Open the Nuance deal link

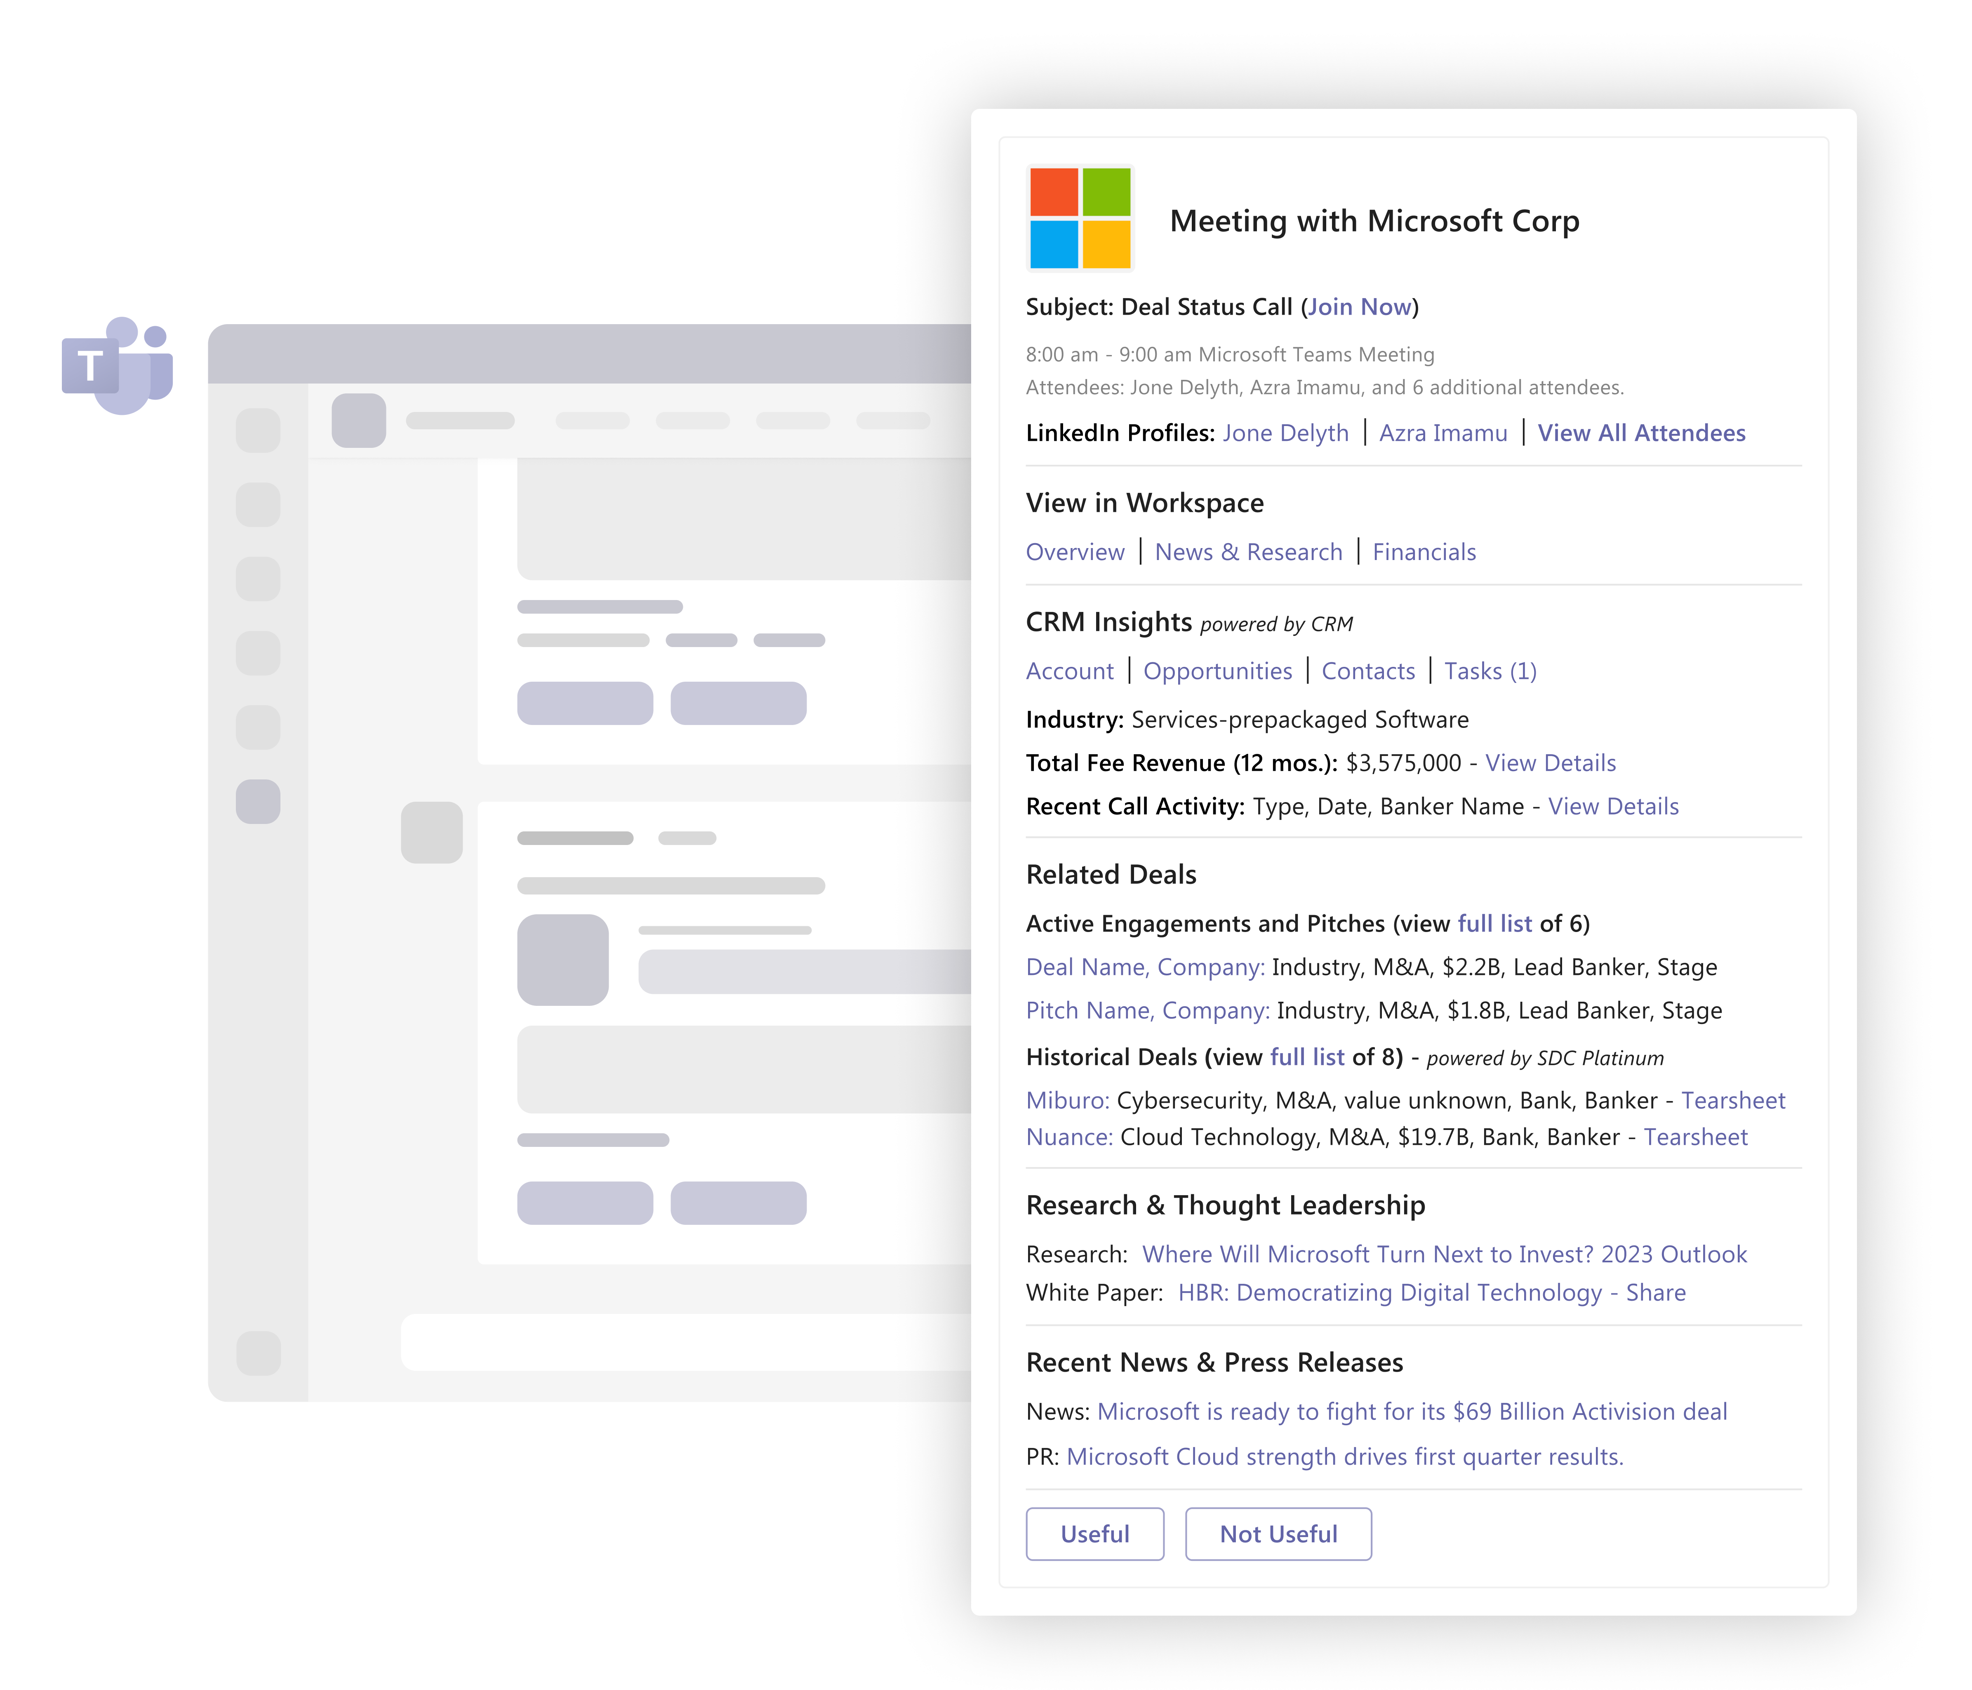point(1070,1137)
